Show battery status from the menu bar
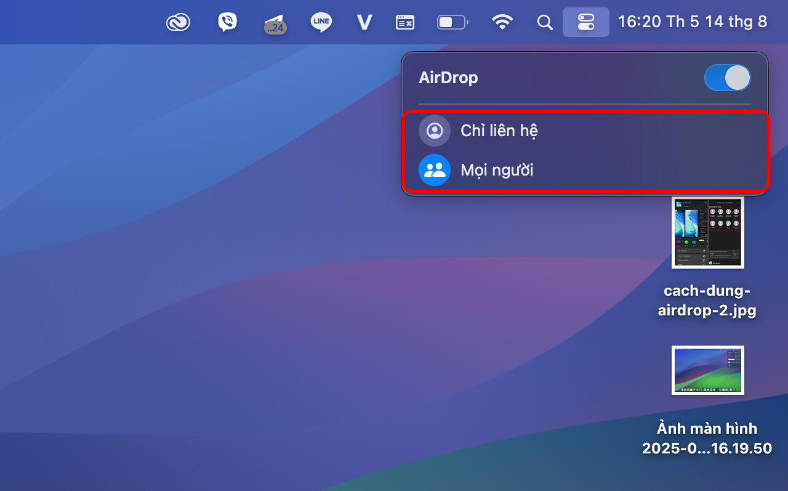 pyautogui.click(x=452, y=22)
